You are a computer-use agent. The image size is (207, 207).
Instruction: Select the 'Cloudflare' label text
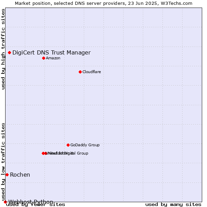pos(92,72)
